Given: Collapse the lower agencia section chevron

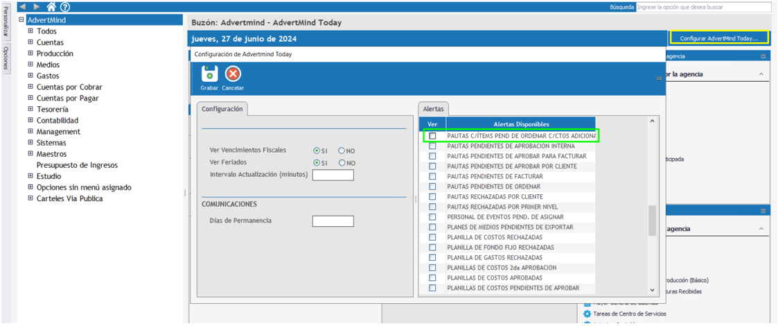Looking at the screenshot, I should pyautogui.click(x=761, y=229).
